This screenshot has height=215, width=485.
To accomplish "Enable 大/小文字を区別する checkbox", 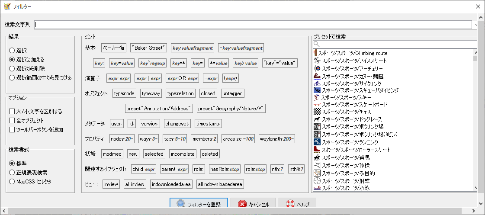I will coord(12,112).
